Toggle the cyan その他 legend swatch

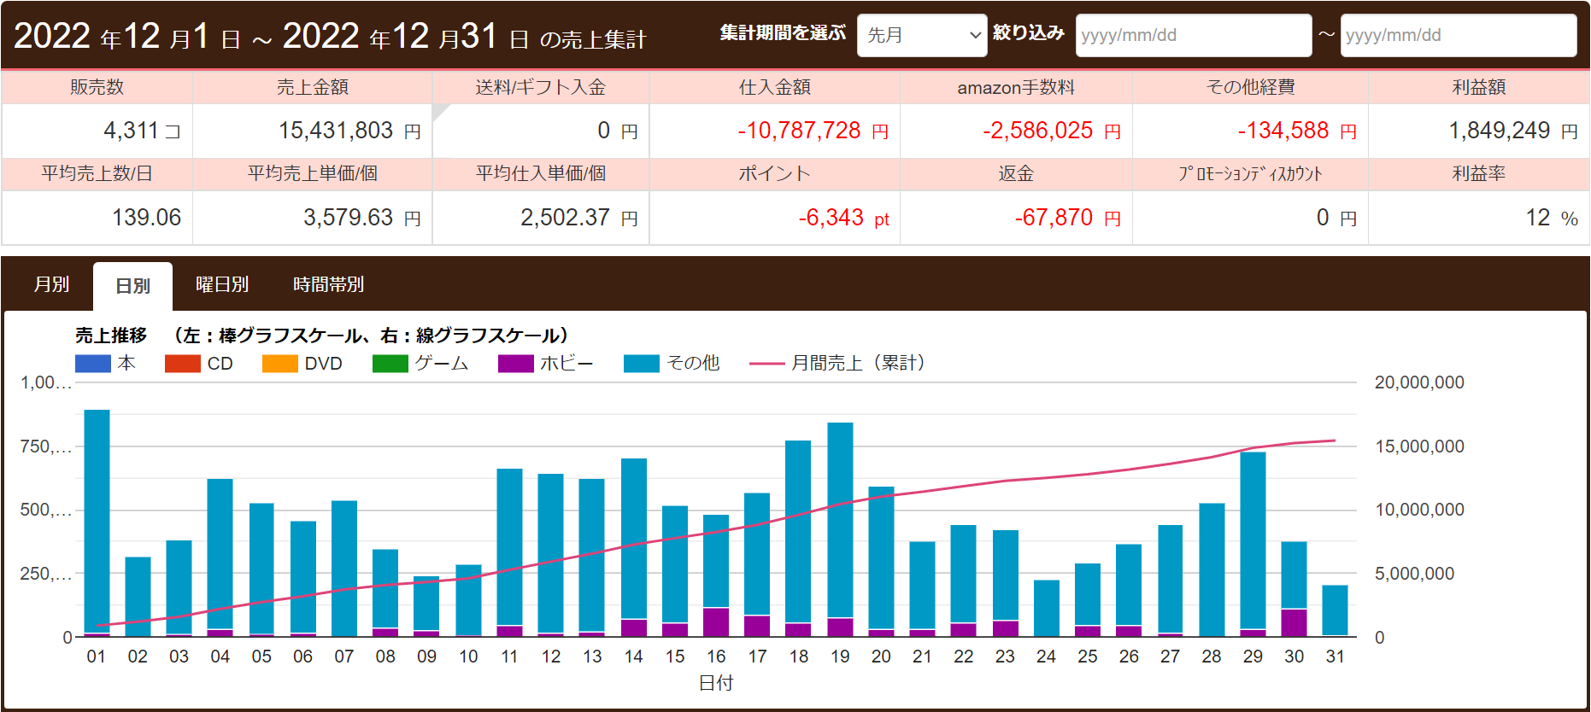click(x=641, y=364)
